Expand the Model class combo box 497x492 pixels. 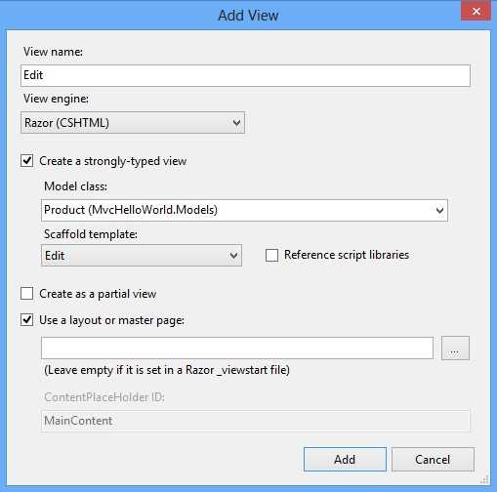pos(244,210)
